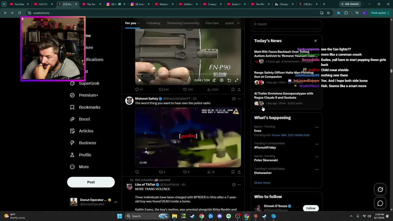
Task: Repost the post with 640 reposts
Action: click(164, 90)
